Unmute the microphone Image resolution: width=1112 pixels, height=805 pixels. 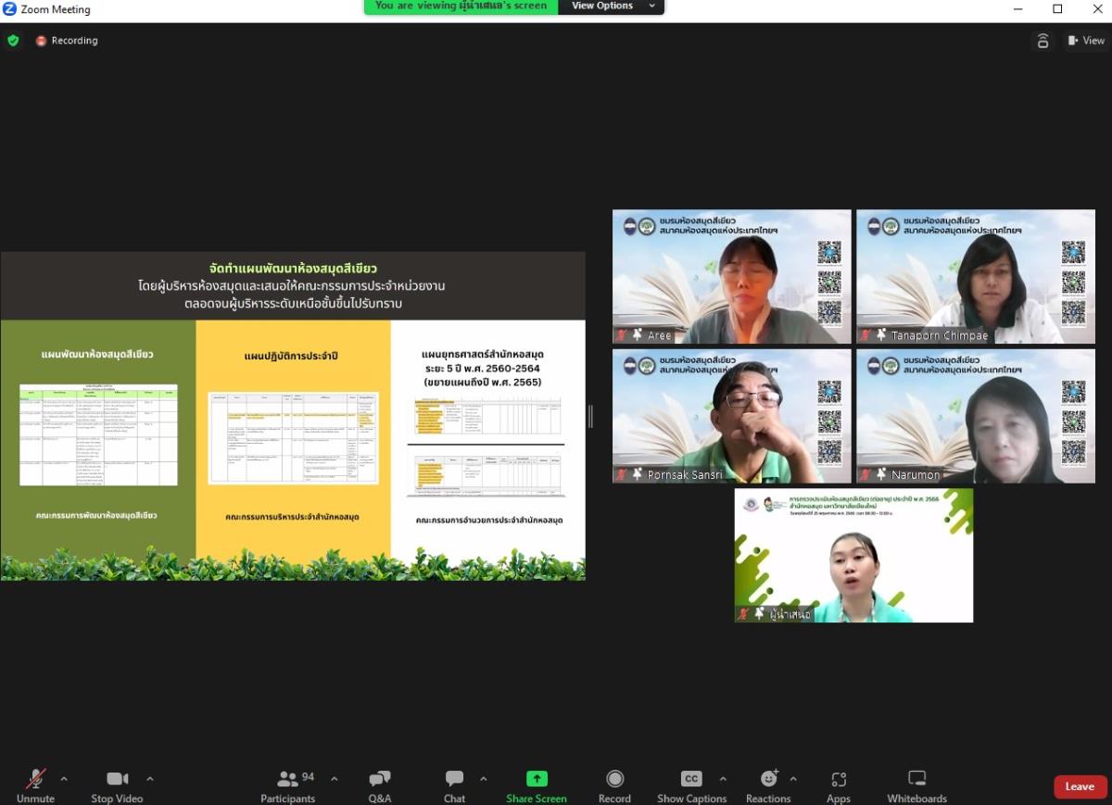point(35,786)
